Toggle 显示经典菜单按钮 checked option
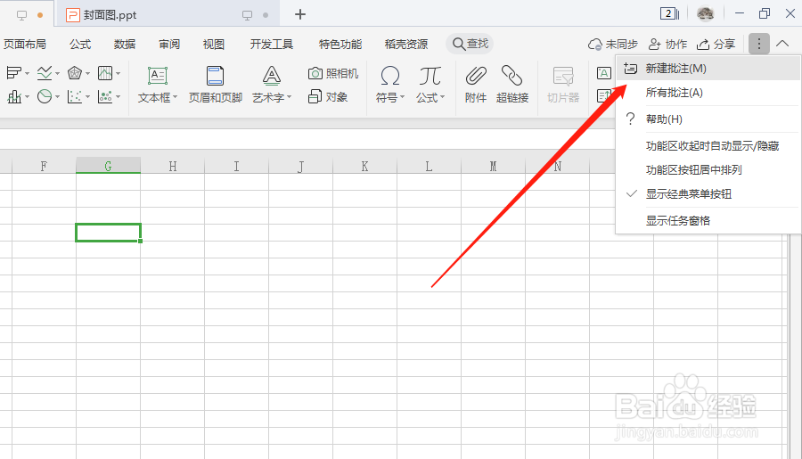This screenshot has height=459, width=802. tap(708, 194)
